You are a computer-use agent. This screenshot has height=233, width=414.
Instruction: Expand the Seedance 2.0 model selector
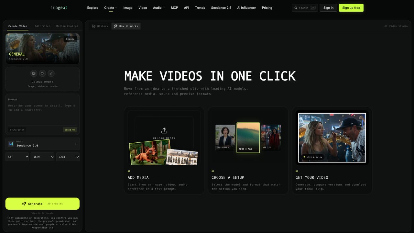42,144
